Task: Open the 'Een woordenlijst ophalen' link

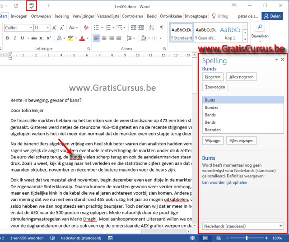Action: [224, 182]
